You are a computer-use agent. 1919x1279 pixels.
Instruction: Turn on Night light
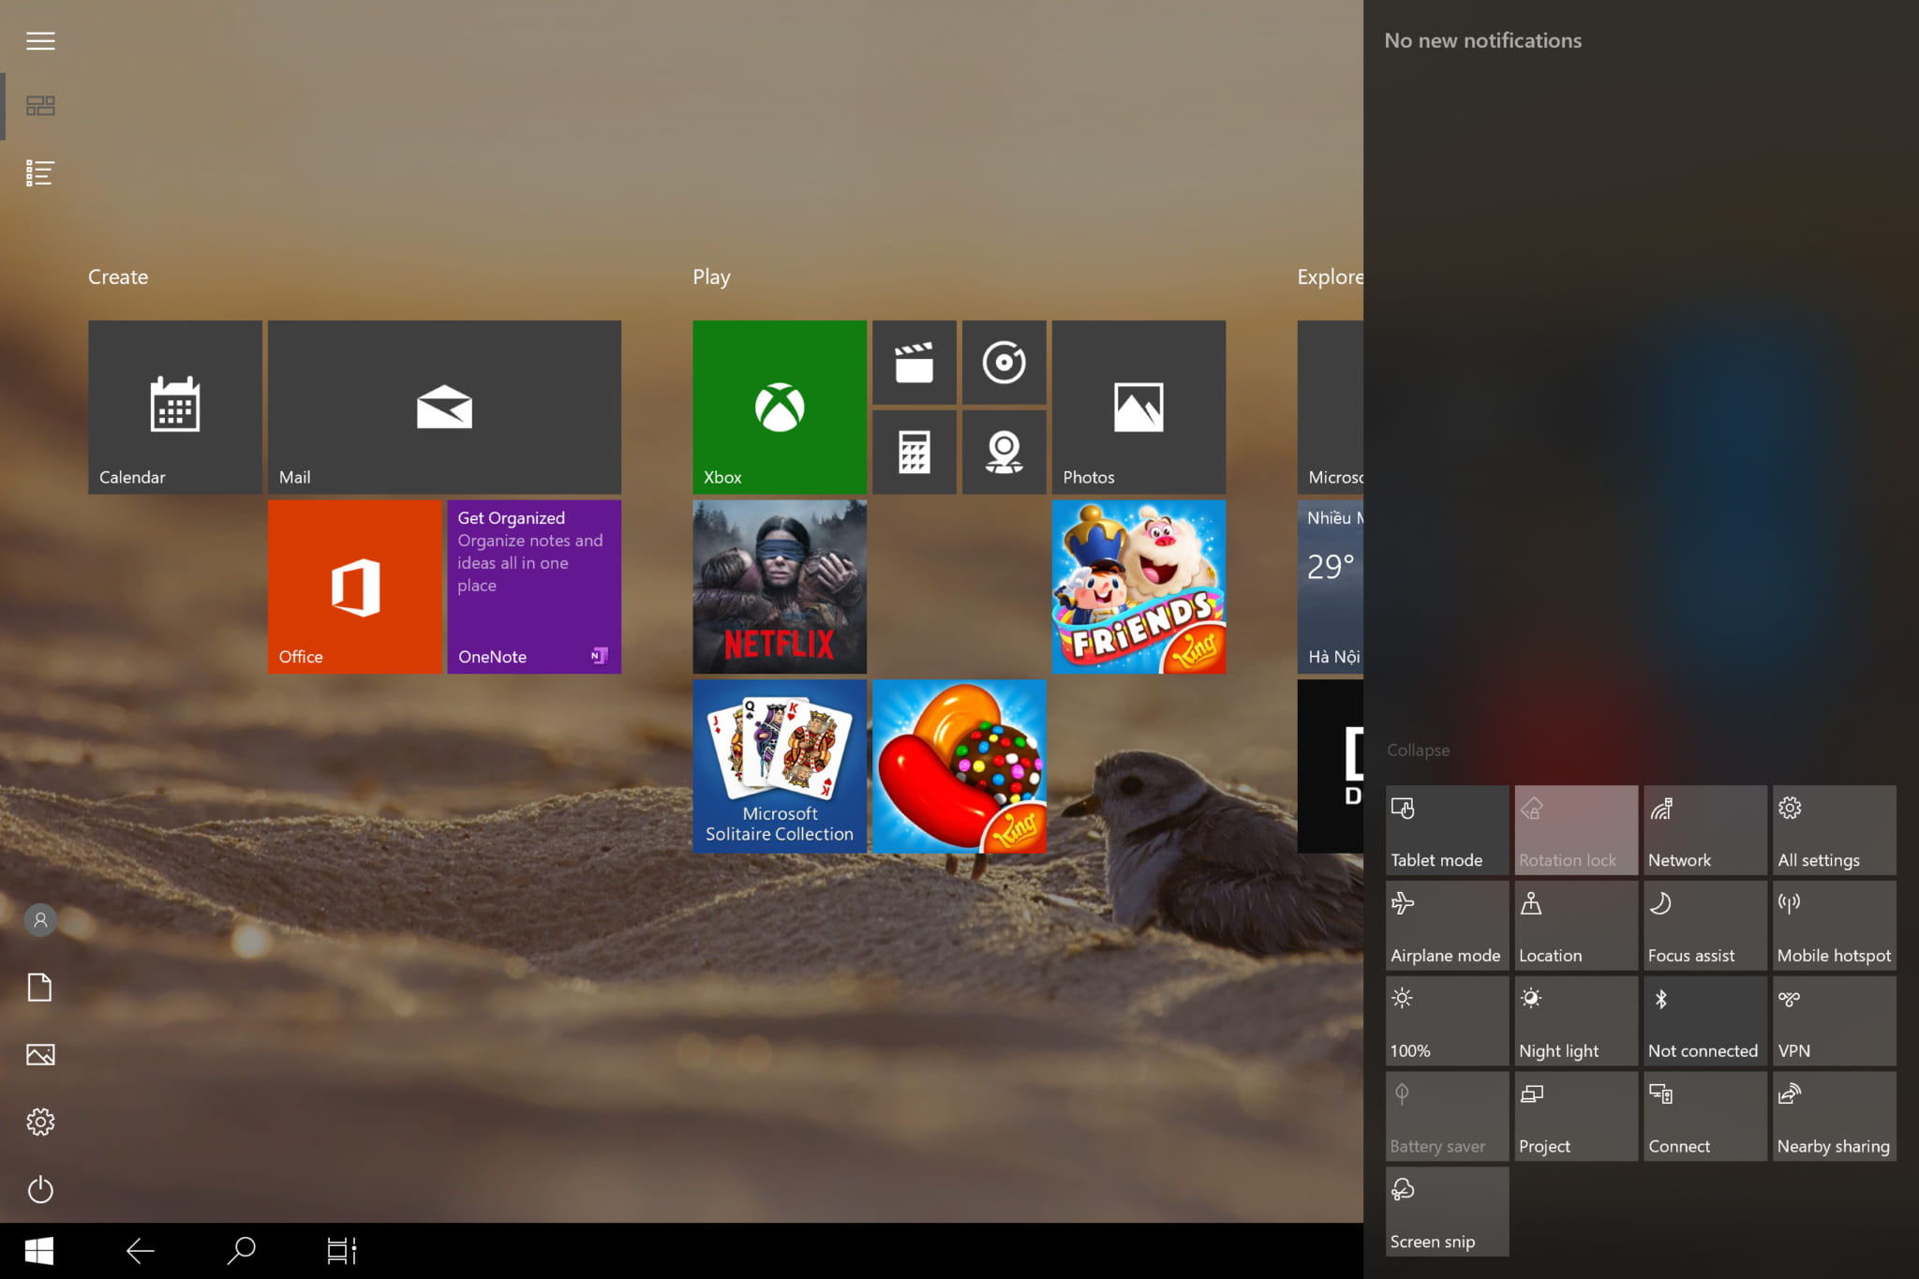[1575, 1021]
